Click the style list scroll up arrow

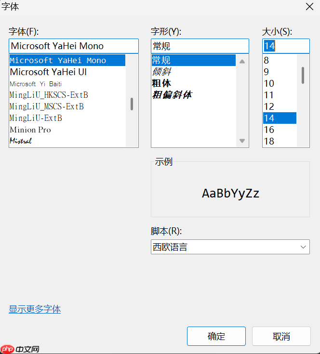[x=242, y=62]
